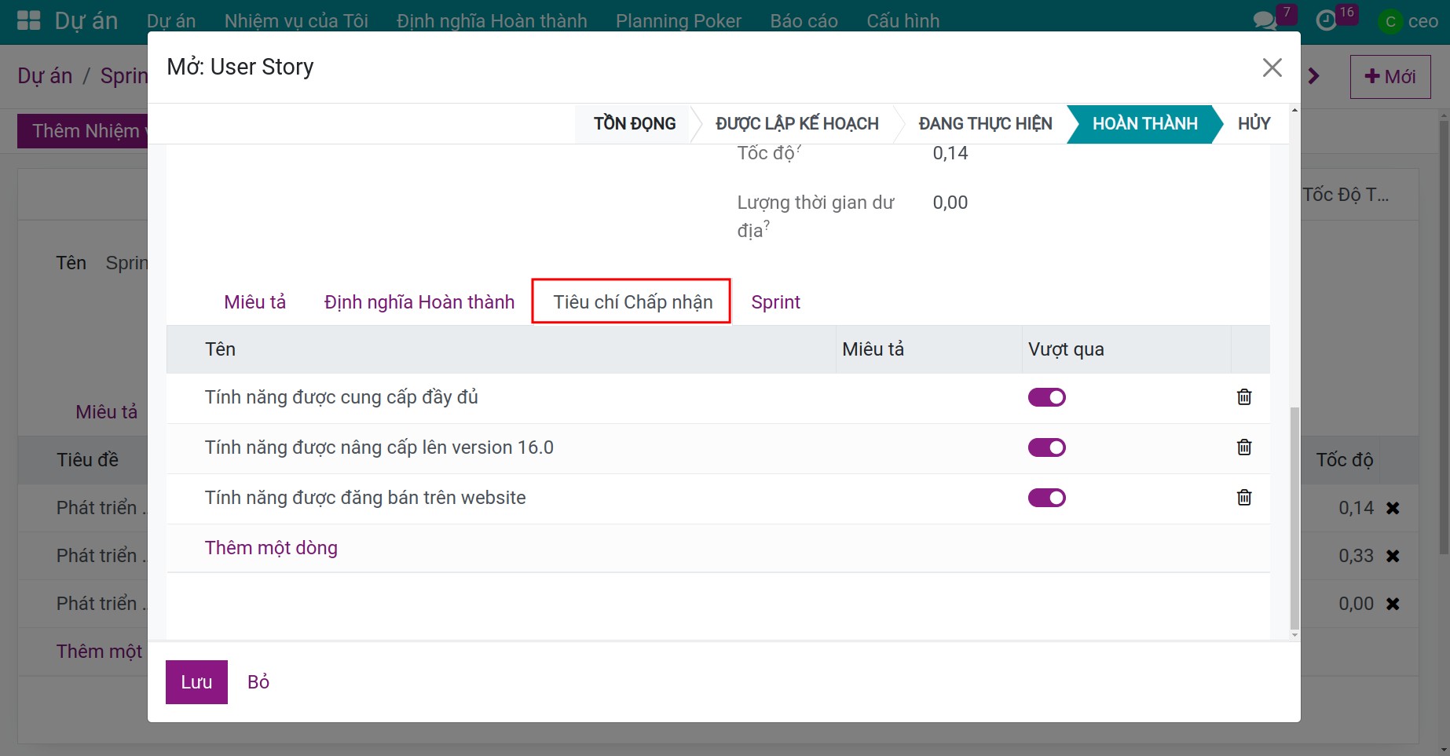Delete the 'Tính năng được cung cấp đầy đủ' row
This screenshot has width=1450, height=756.
(1244, 397)
